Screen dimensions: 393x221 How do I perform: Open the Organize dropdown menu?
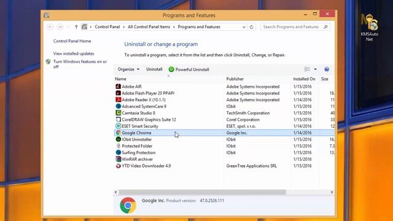[x=128, y=69]
